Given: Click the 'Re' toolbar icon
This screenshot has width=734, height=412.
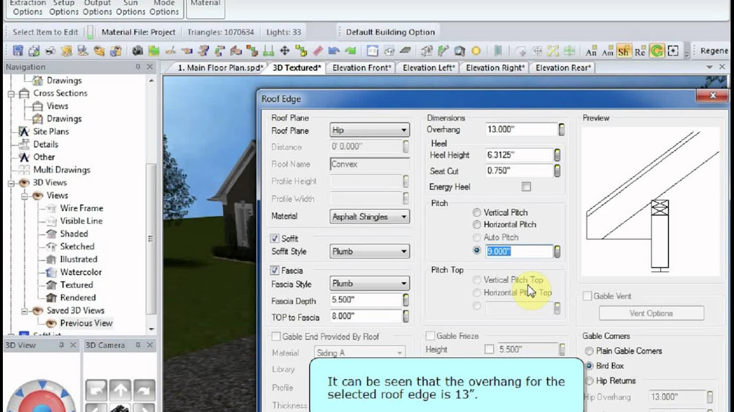Looking at the screenshot, I should click(640, 51).
